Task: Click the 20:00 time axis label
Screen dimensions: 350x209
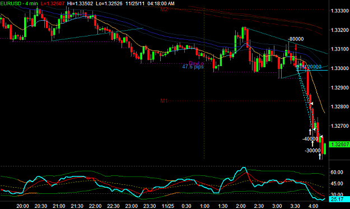Action: tap(22, 206)
